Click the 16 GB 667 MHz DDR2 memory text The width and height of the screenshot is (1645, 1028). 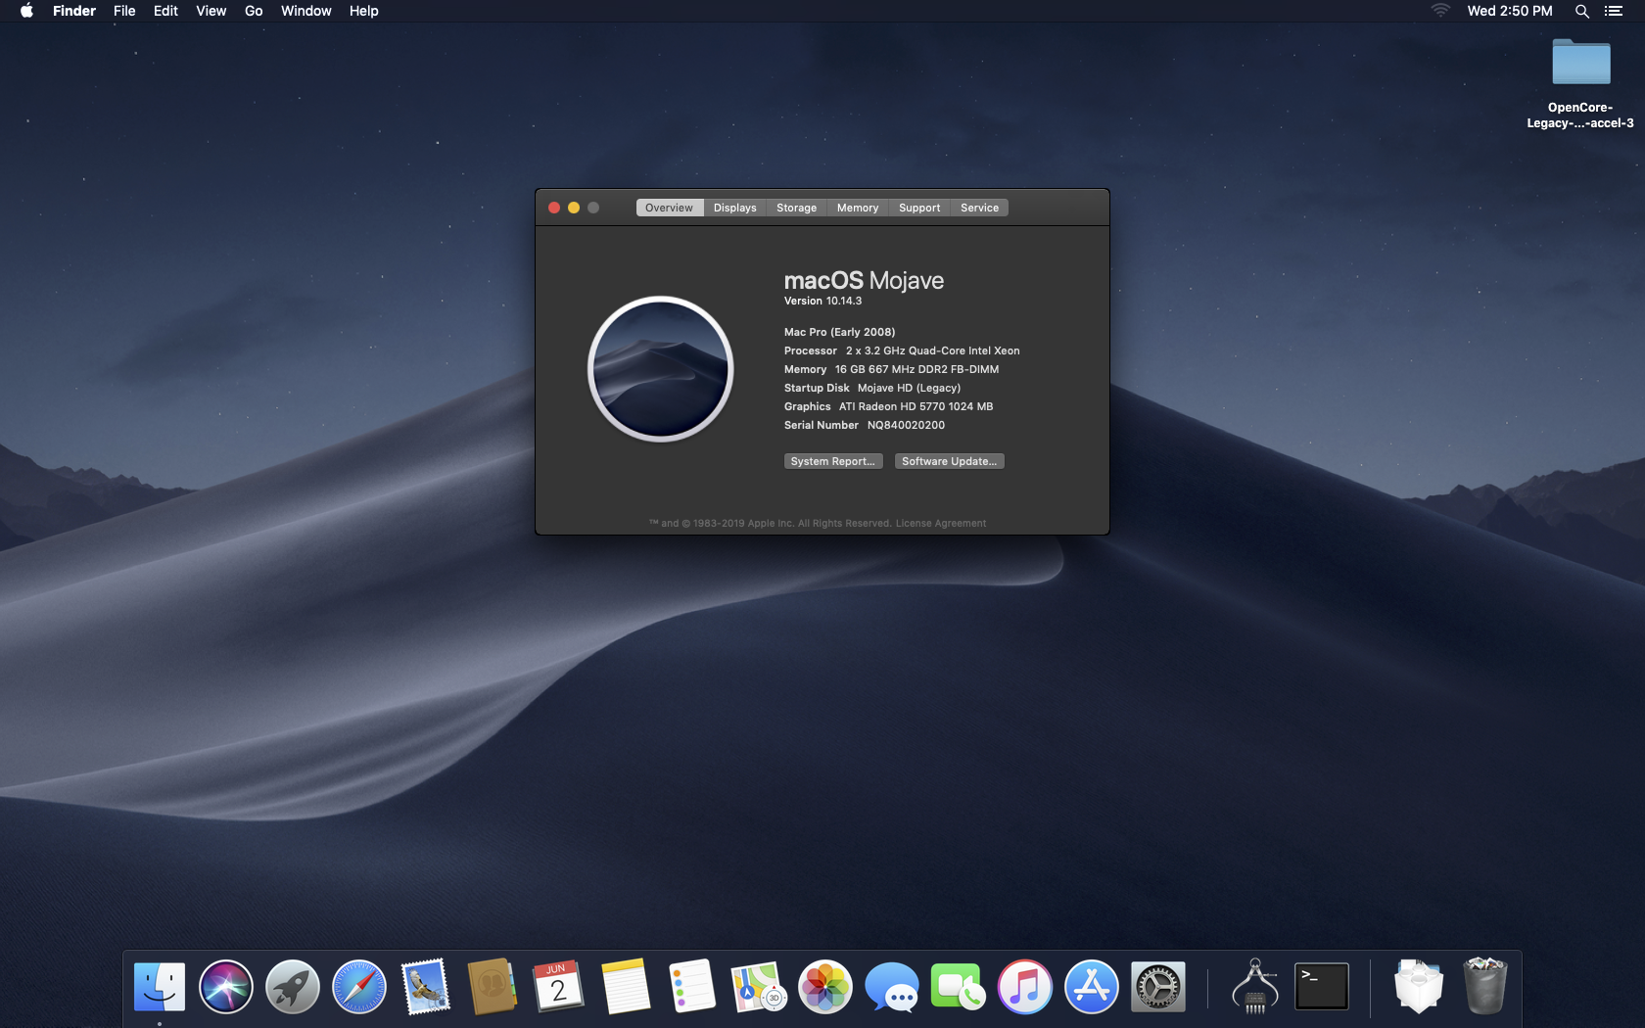pyautogui.click(x=916, y=370)
